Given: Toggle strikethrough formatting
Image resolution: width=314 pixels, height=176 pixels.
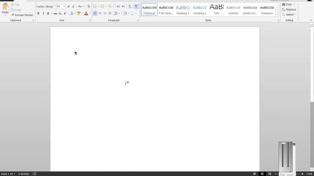Looking at the screenshot, I should [x=55, y=13].
